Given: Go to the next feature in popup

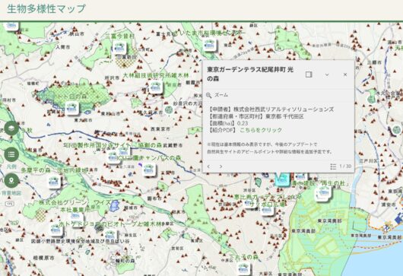Looking at the screenshot, I should [x=221, y=167].
